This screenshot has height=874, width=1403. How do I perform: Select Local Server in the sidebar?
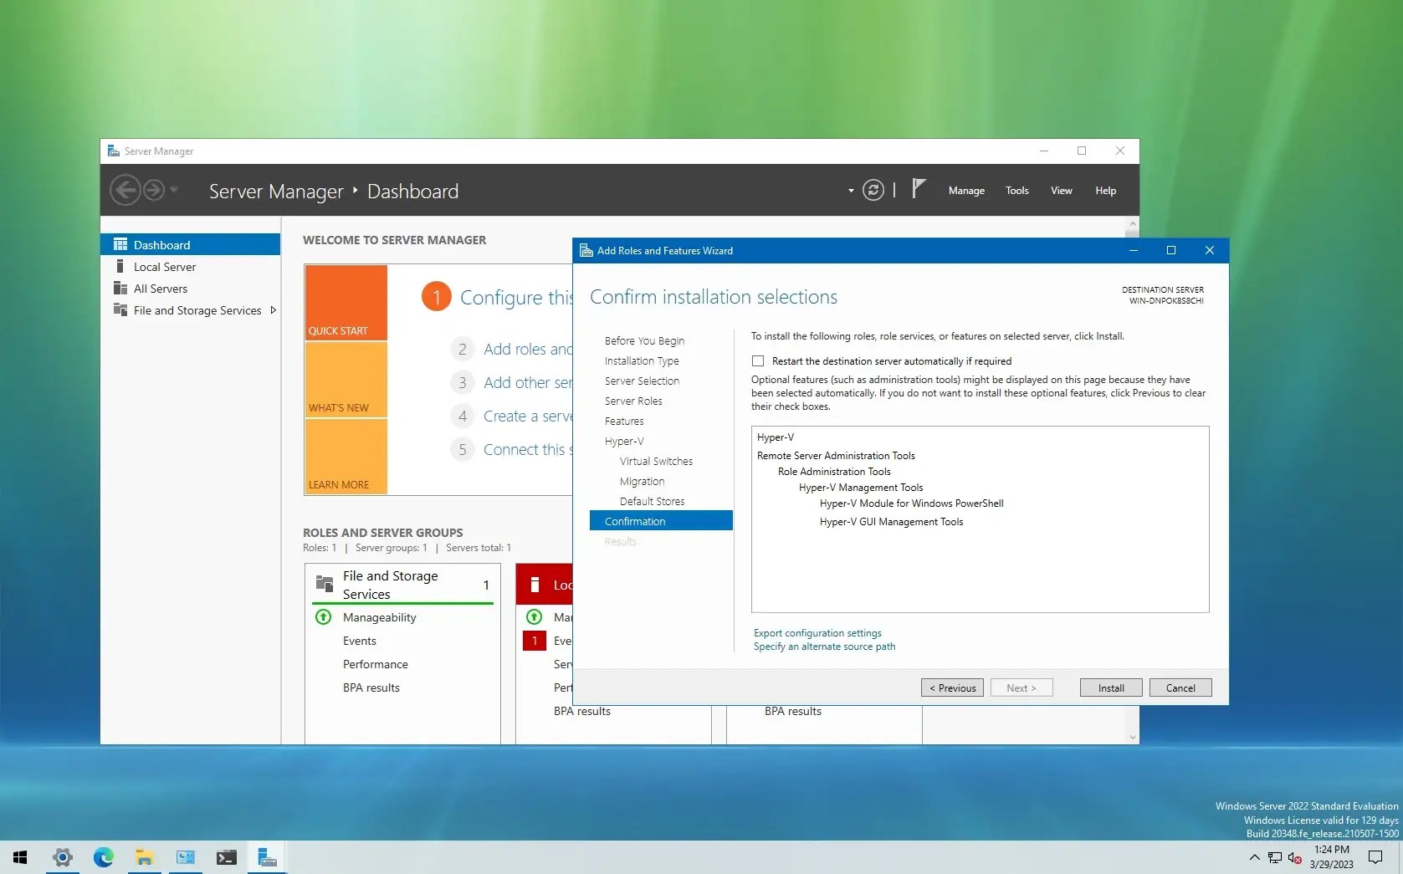click(x=164, y=266)
